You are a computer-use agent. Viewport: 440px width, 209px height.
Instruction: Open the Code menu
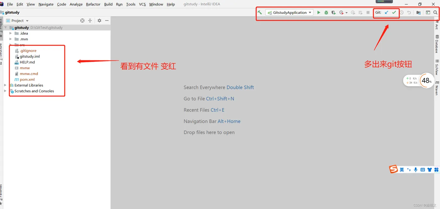(62, 4)
